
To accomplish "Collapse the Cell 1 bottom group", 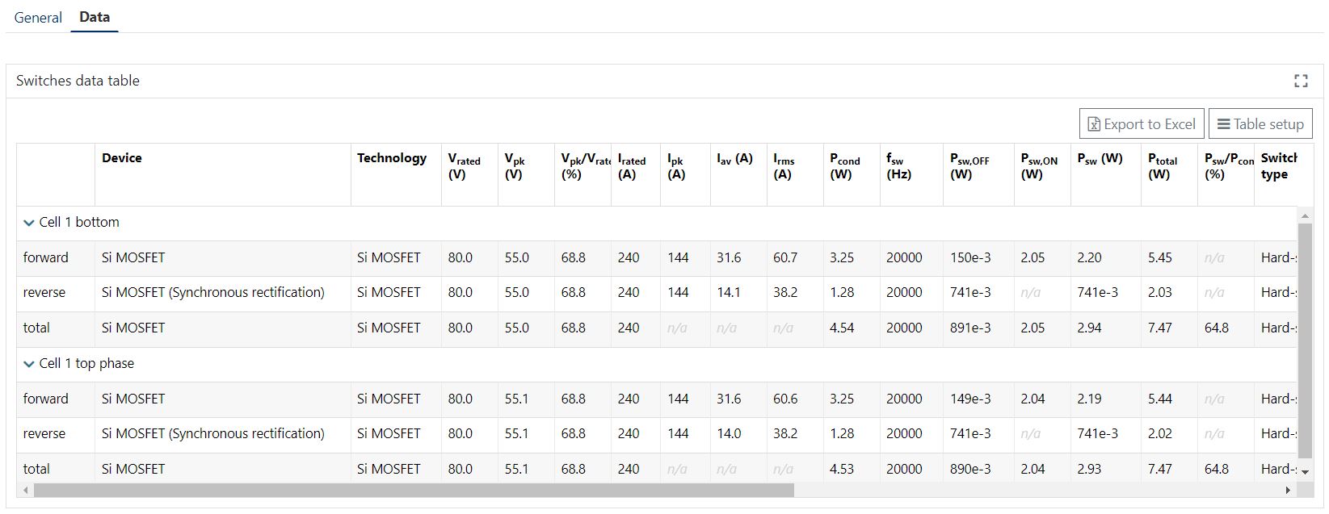I will click(x=30, y=223).
